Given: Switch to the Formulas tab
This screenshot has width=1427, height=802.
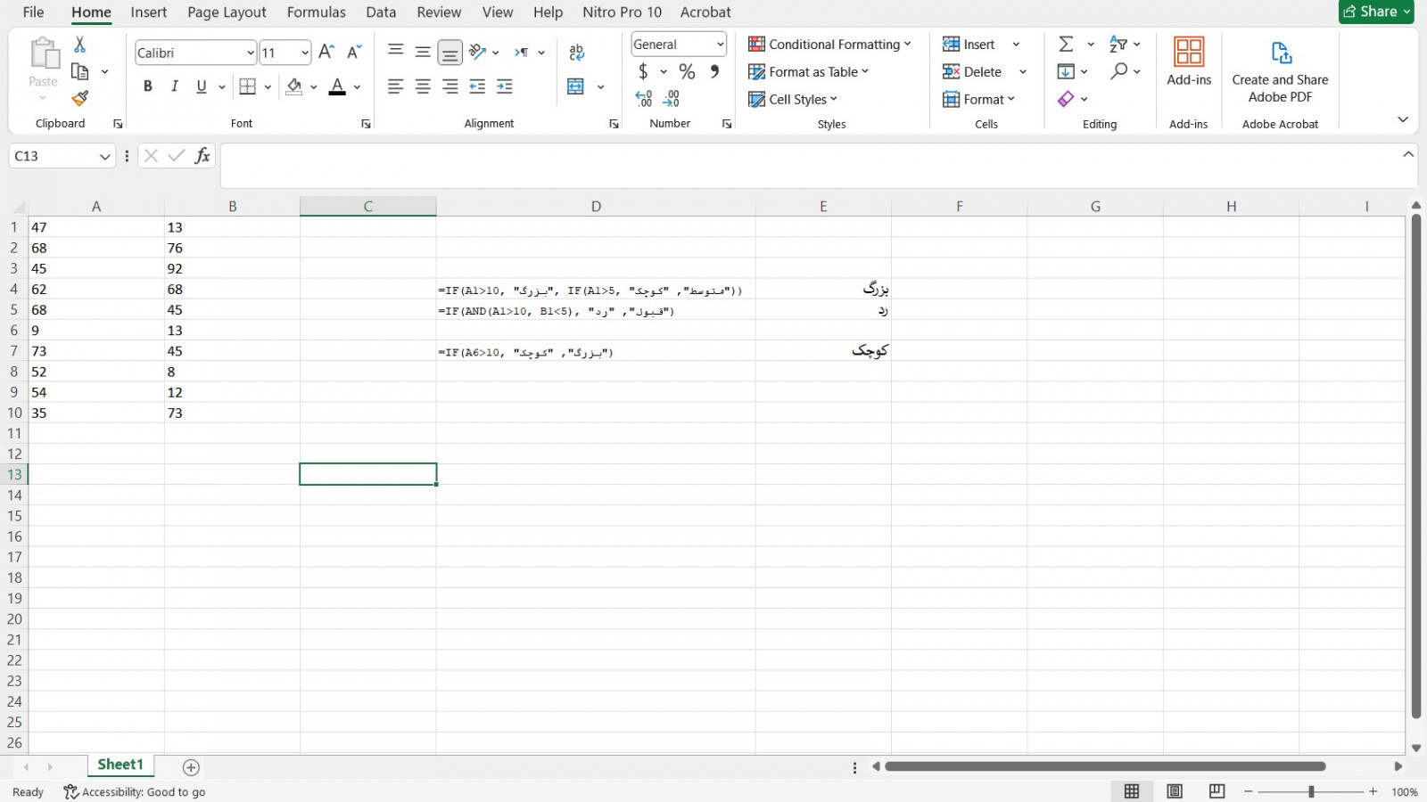Looking at the screenshot, I should point(316,12).
